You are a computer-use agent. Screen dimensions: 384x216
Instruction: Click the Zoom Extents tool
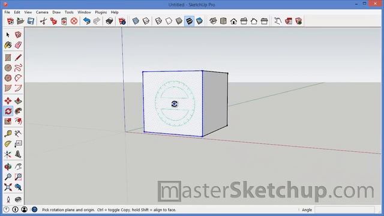[x=8, y=187]
